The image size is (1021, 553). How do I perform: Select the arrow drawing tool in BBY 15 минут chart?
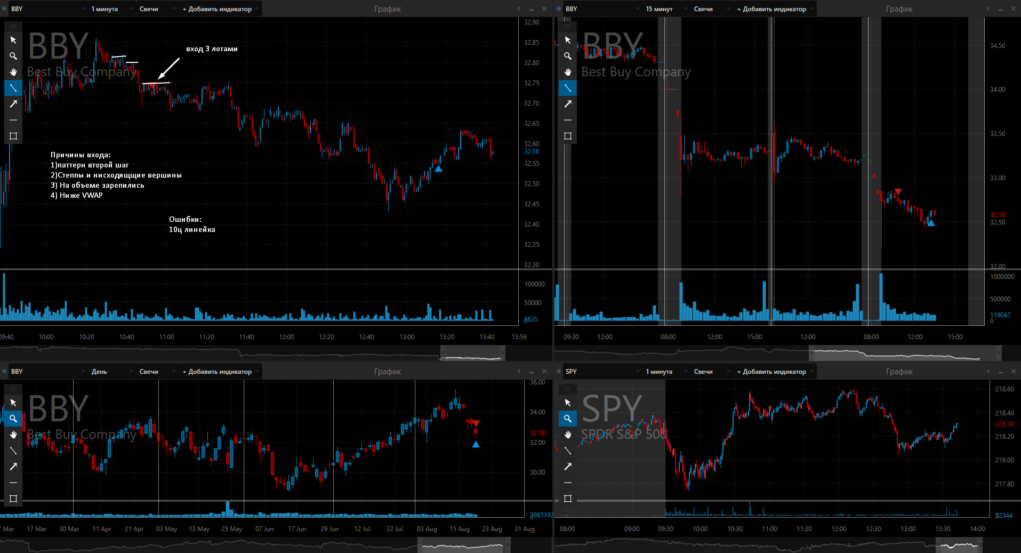point(568,104)
